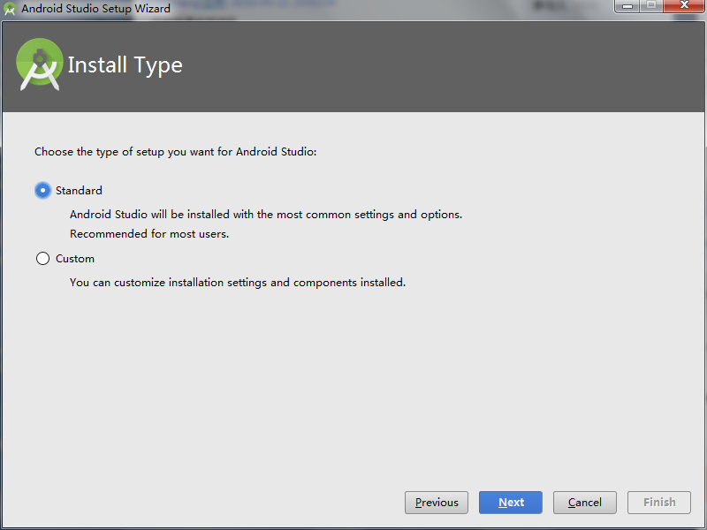The width and height of the screenshot is (707, 530).
Task: Click the "Custom" option label
Action: pos(75,259)
